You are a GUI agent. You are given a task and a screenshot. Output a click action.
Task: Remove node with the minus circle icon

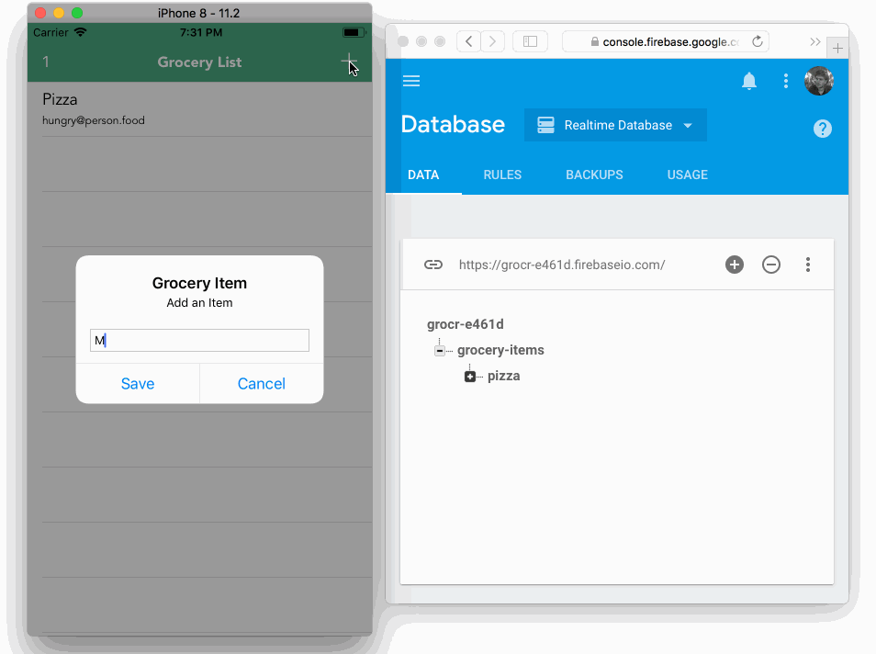pyautogui.click(x=771, y=265)
